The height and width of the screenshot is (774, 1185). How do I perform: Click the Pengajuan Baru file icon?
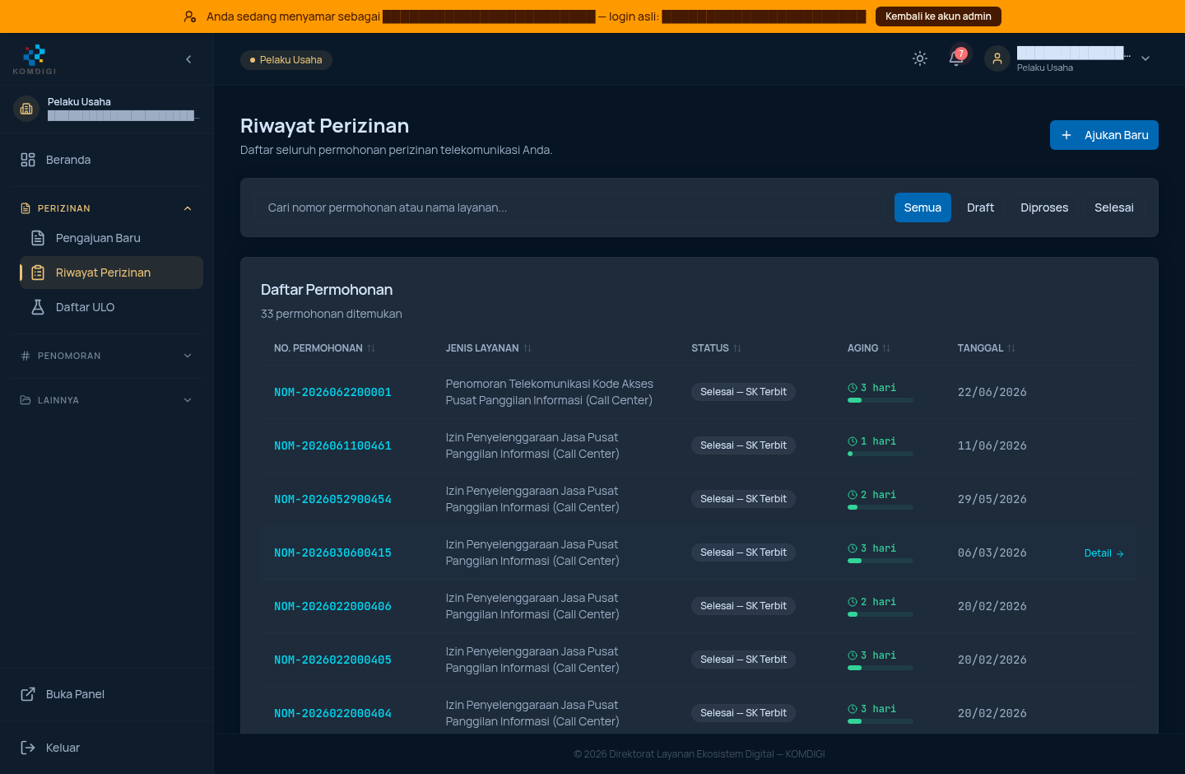click(x=38, y=238)
